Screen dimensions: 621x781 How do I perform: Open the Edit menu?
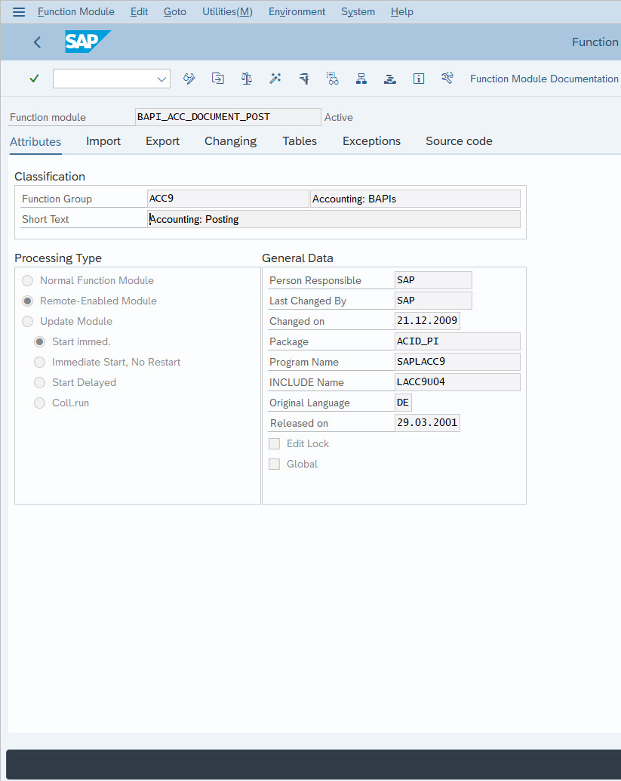tap(140, 11)
